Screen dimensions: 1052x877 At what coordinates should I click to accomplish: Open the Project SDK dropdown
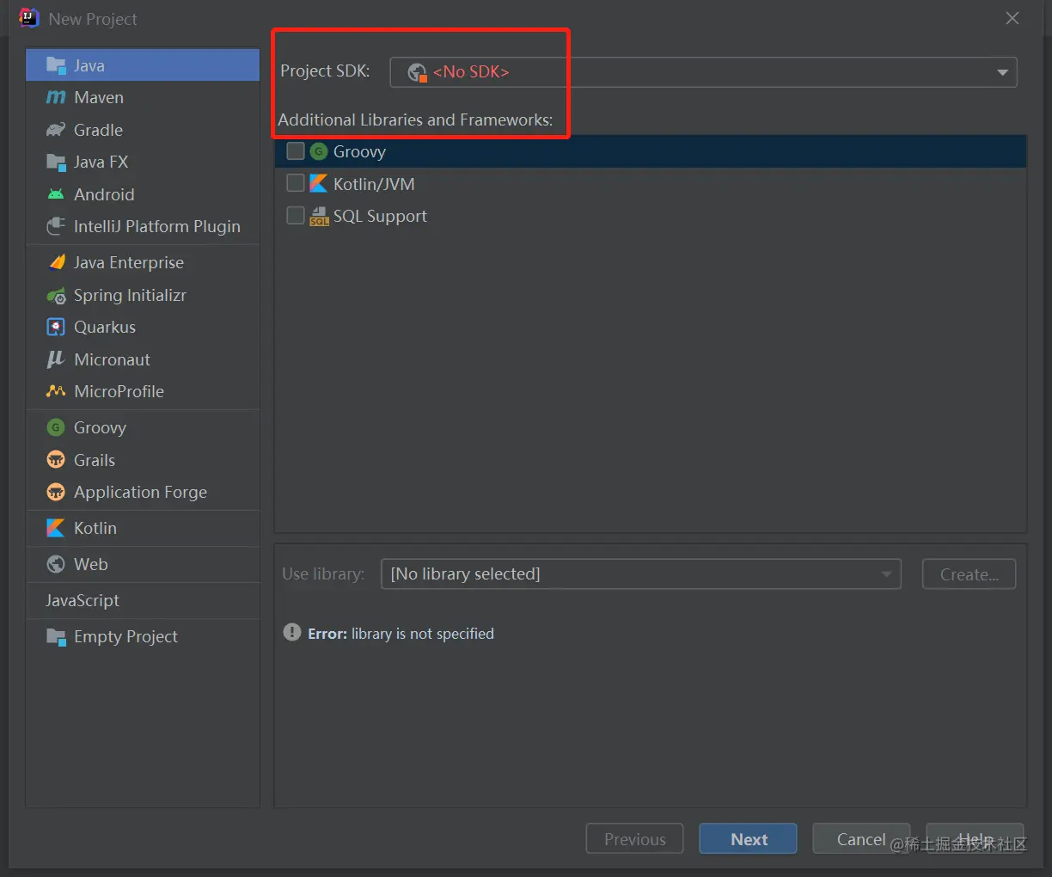703,72
